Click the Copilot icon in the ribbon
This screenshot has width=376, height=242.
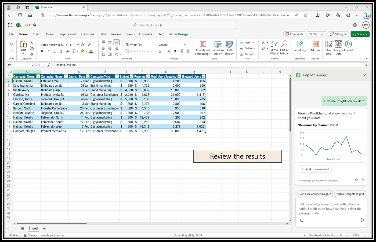click(x=348, y=45)
